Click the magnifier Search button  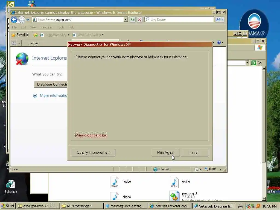[x=218, y=19]
